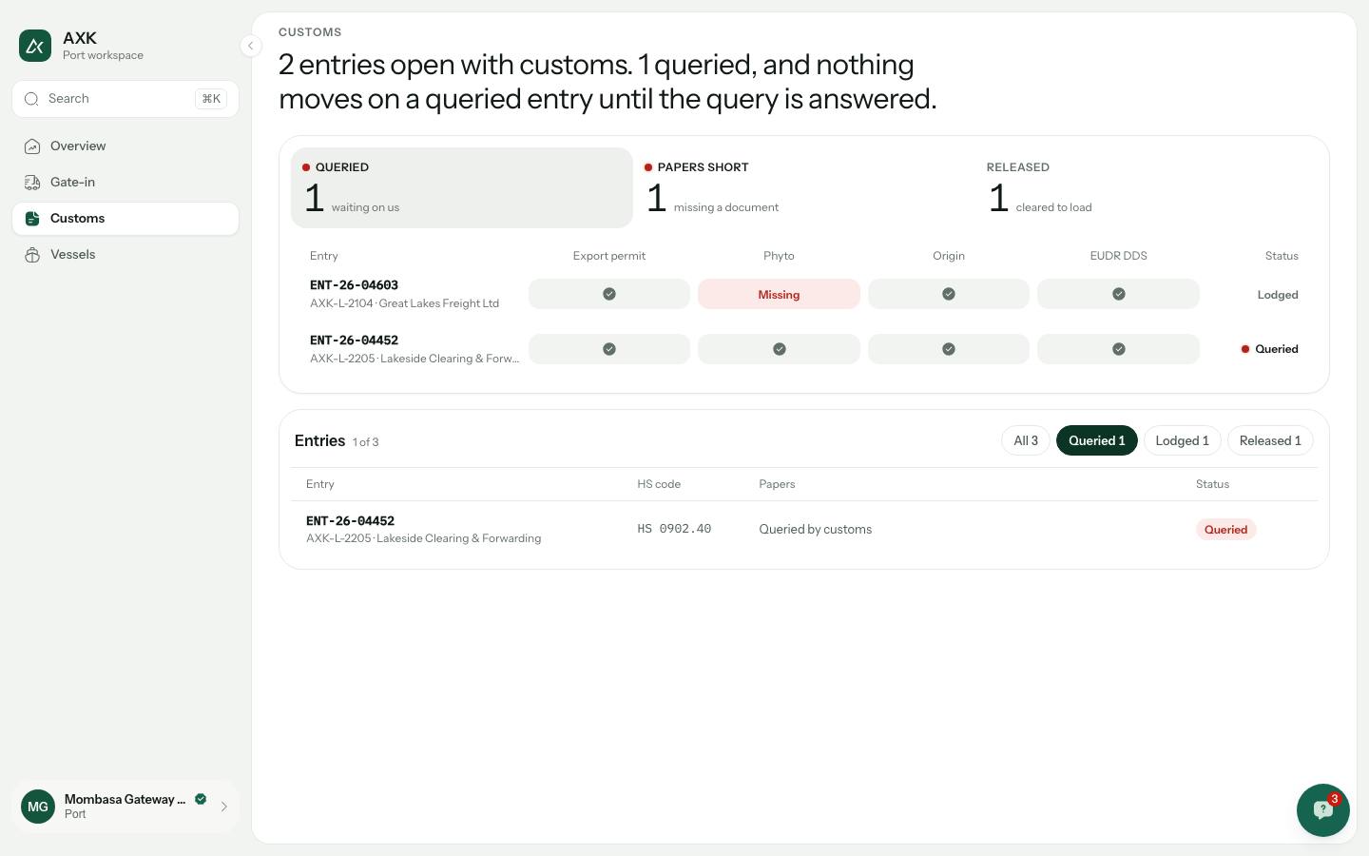Click the Gate-in truck icon

pyautogui.click(x=32, y=183)
